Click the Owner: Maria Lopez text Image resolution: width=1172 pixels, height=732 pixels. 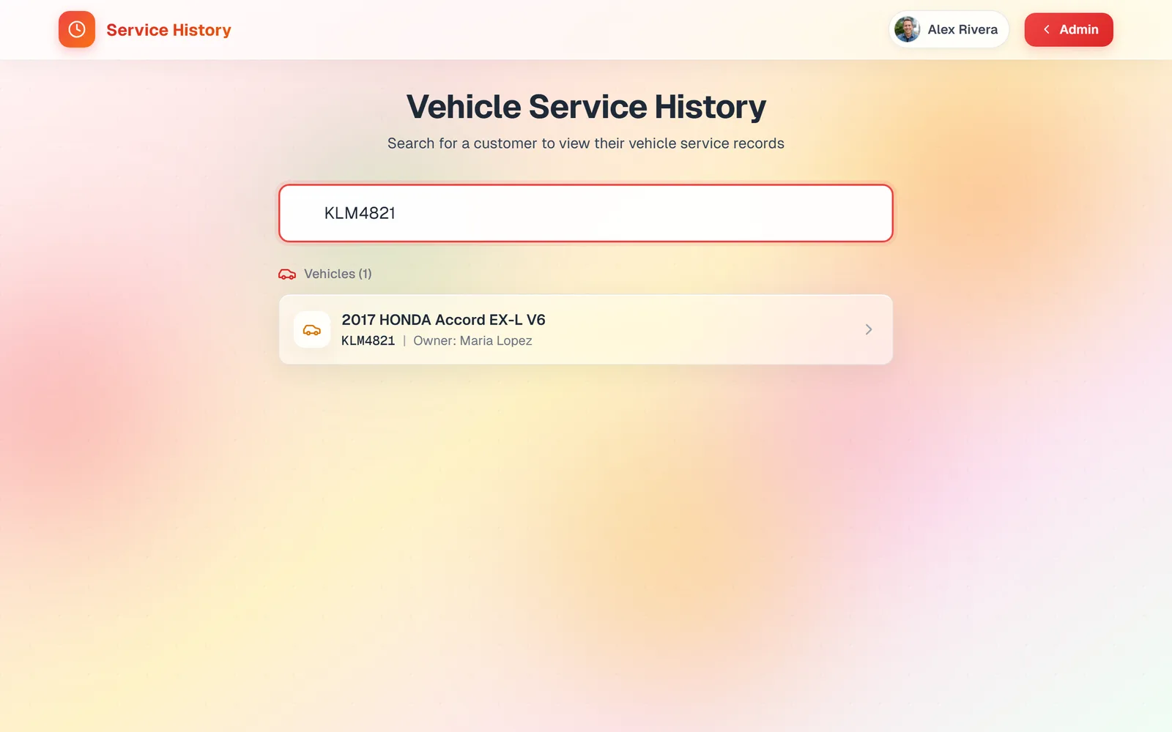click(x=472, y=341)
